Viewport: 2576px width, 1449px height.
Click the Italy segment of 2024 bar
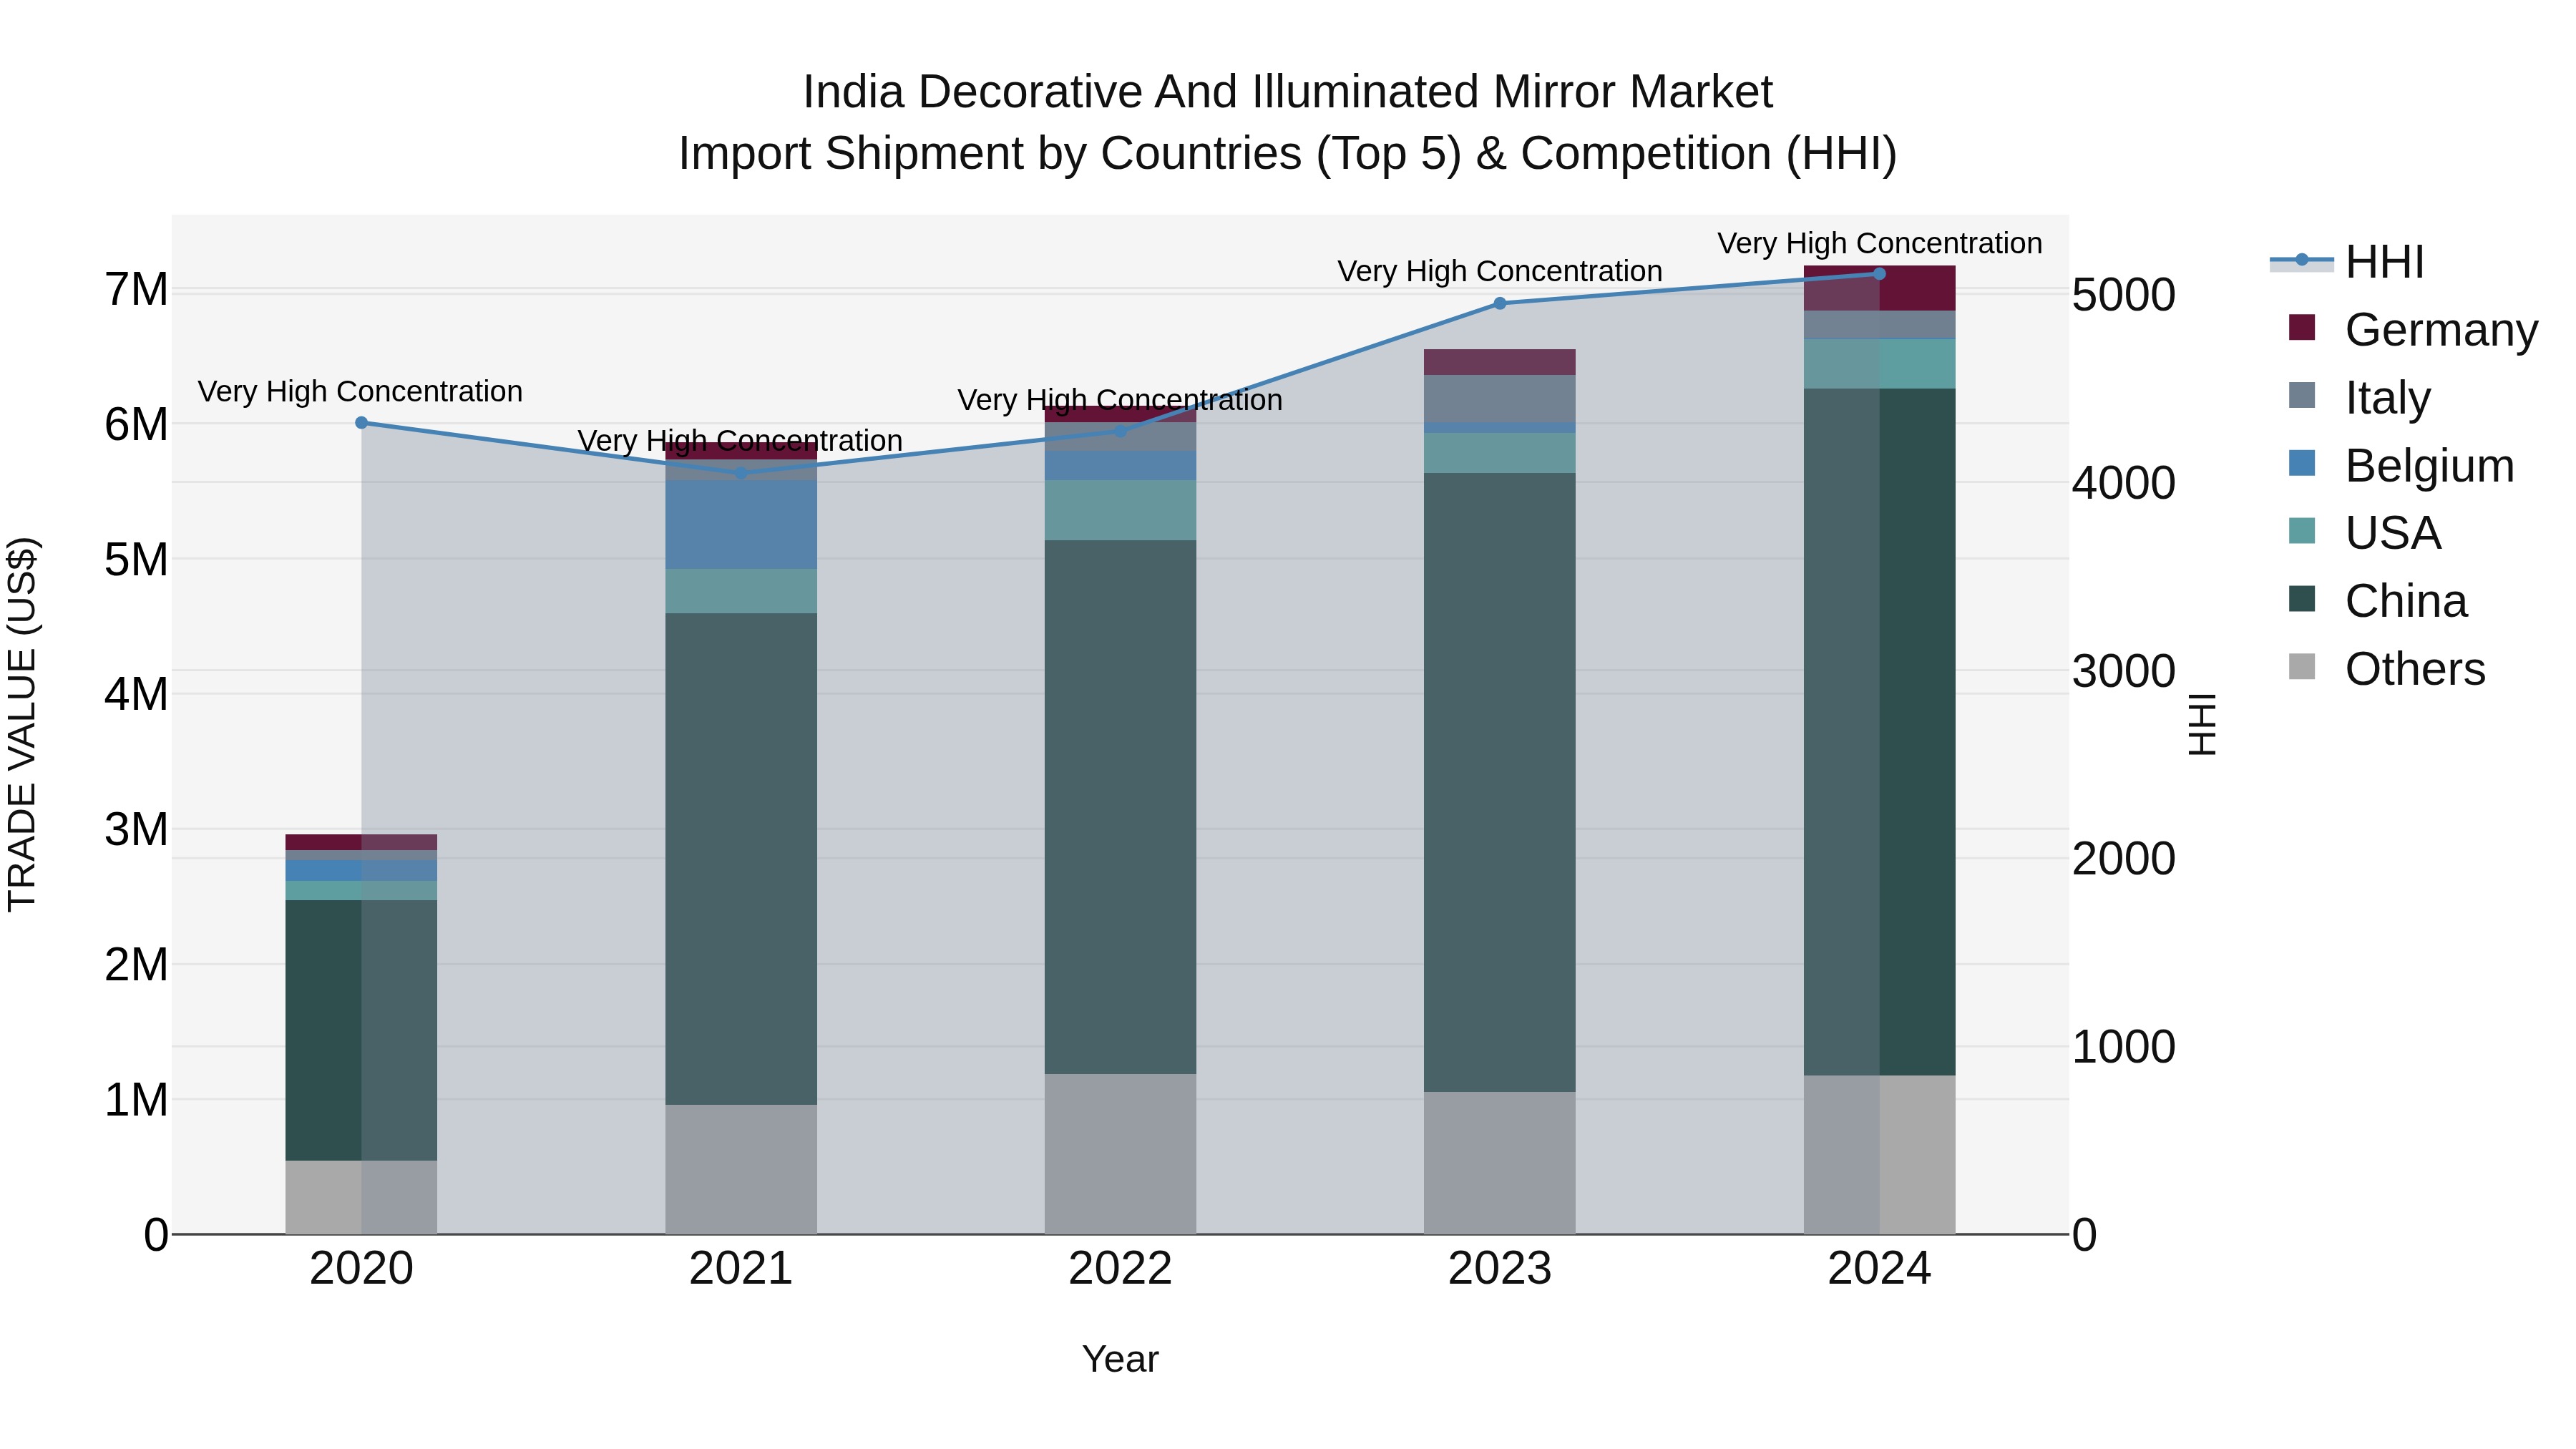click(x=1879, y=325)
